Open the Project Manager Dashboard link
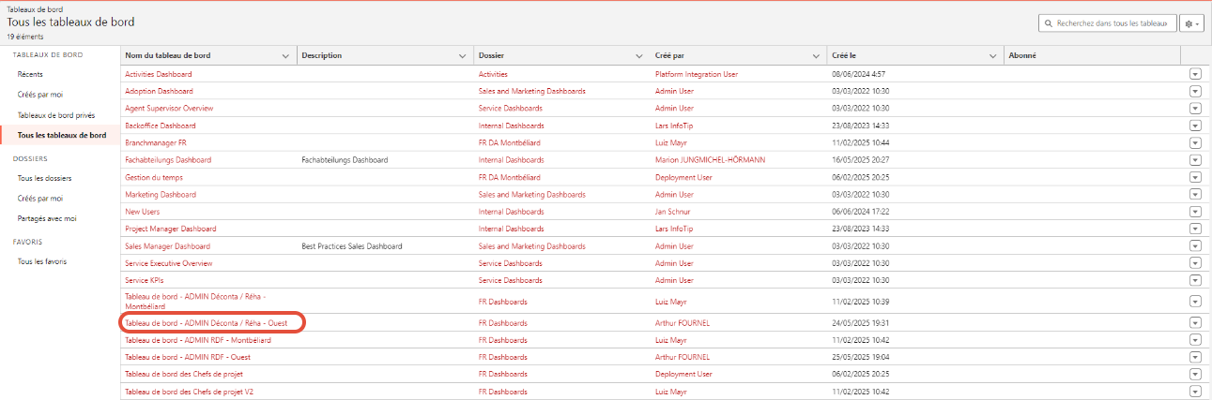1212x400 pixels. pos(171,229)
